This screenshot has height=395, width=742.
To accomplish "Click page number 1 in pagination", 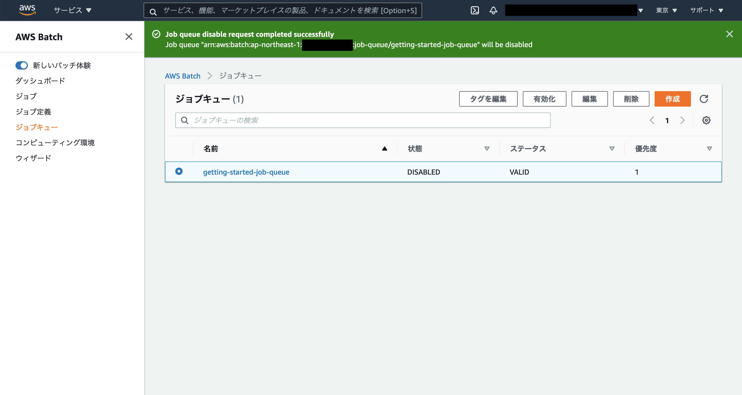I will pos(667,121).
